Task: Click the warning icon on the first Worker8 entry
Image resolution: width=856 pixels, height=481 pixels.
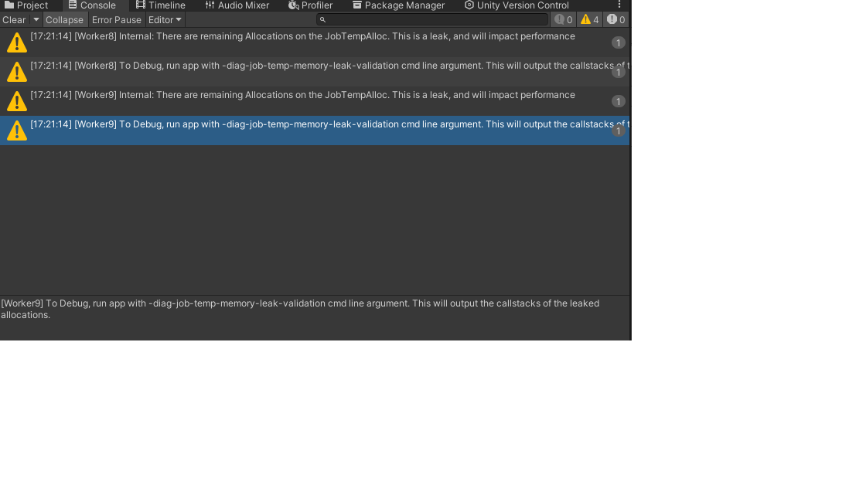Action: pyautogui.click(x=16, y=42)
